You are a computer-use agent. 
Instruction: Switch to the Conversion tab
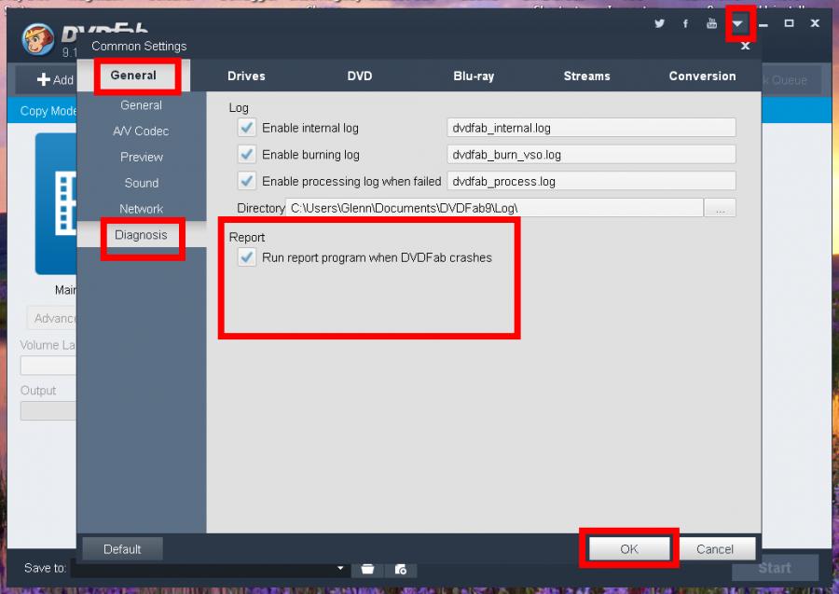coord(702,76)
